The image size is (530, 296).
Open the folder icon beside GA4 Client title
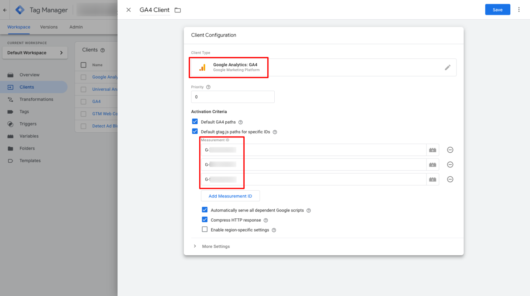(x=178, y=10)
